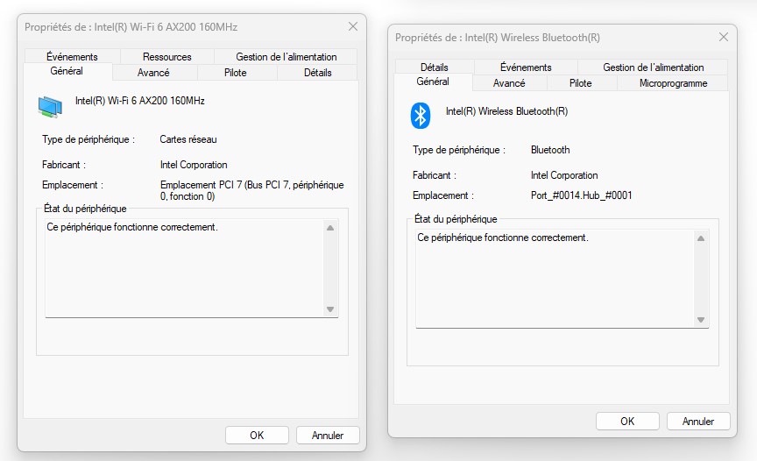Switch to Microprogramme tab in Bluetooth window
The width and height of the screenshot is (757, 461).
point(673,83)
